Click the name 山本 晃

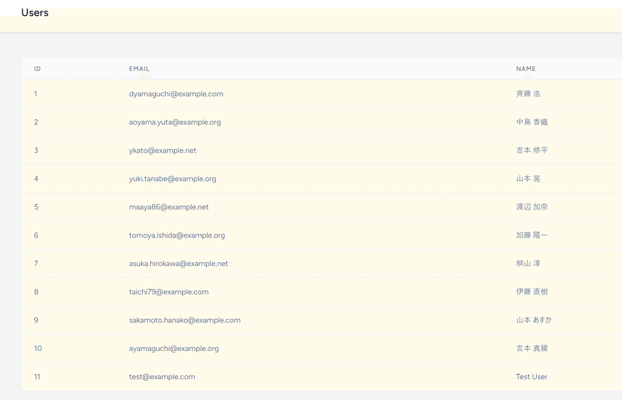(x=528, y=179)
